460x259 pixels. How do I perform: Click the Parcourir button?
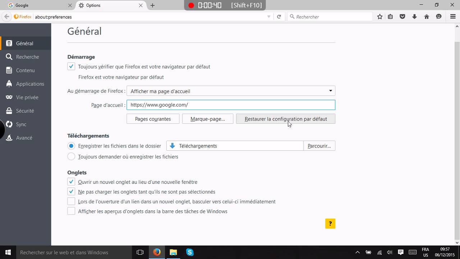(319, 146)
